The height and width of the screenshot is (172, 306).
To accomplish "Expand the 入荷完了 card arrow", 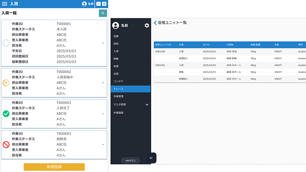I will (103, 114).
